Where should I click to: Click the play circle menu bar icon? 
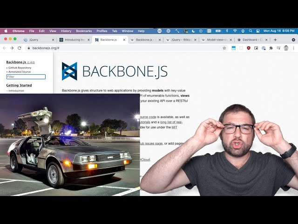pyautogui.click(x=201, y=31)
